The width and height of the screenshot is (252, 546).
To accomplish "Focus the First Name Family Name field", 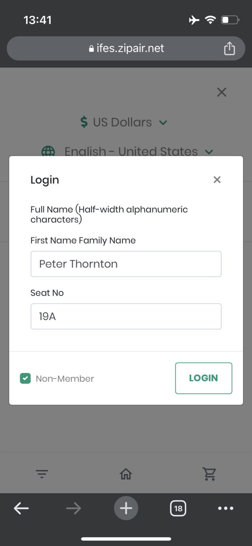I will click(x=126, y=264).
